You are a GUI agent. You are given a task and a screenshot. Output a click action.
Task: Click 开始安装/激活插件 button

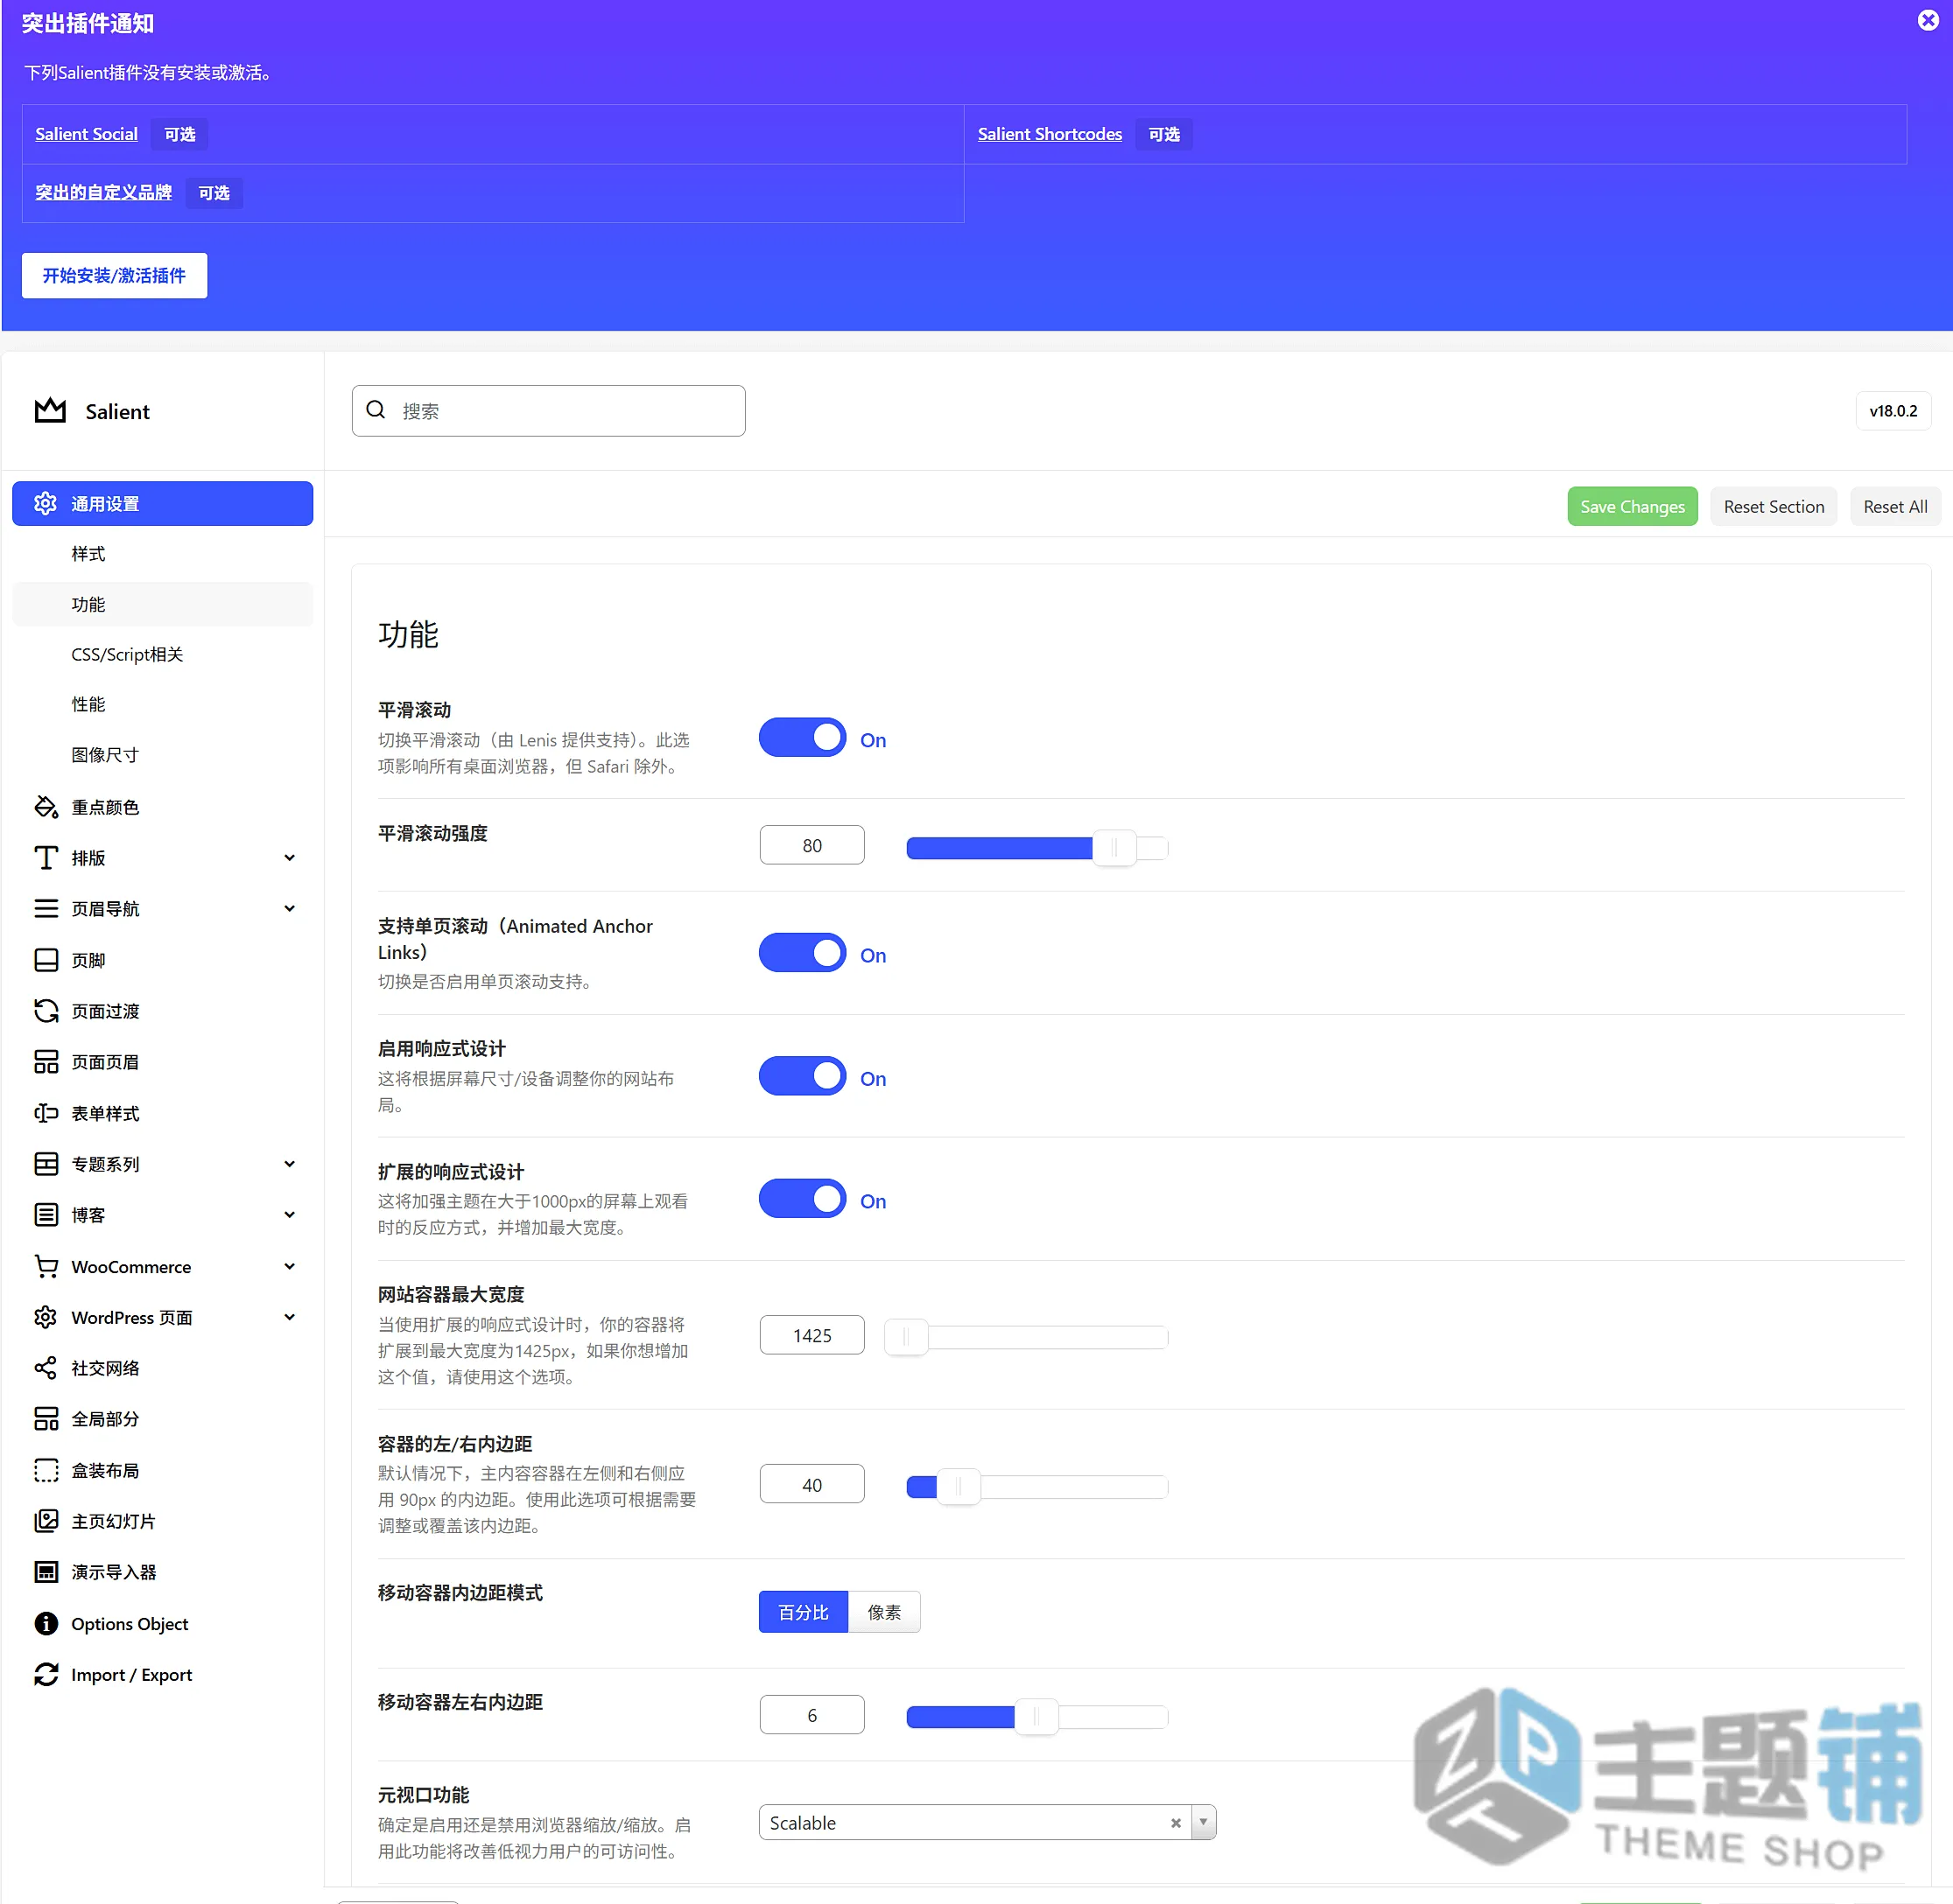[114, 275]
